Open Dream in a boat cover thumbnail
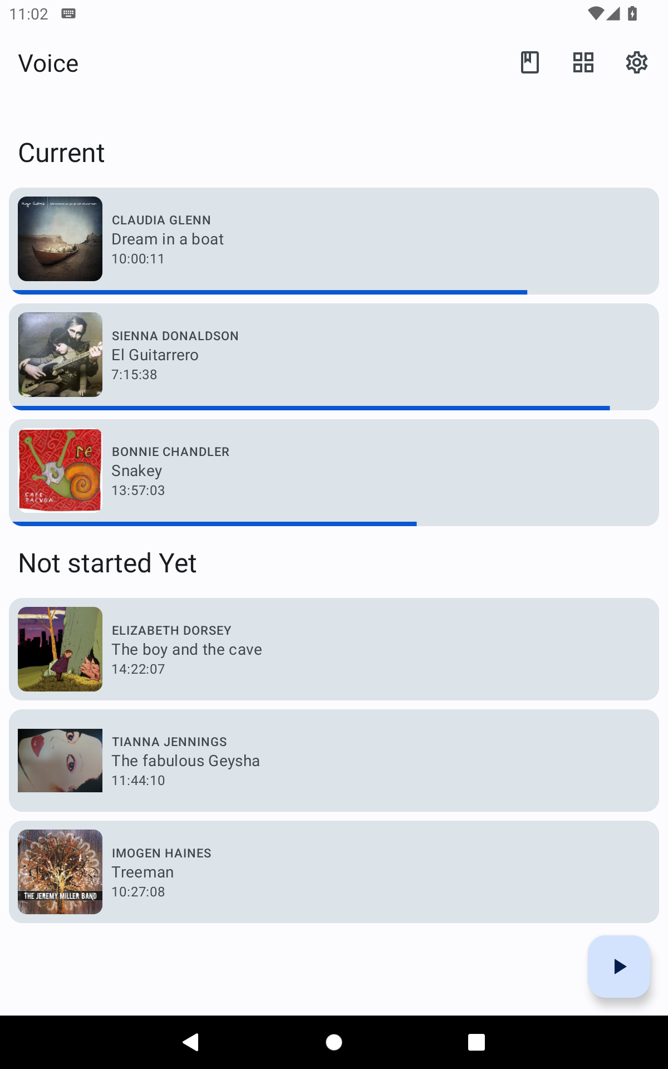 (60, 239)
